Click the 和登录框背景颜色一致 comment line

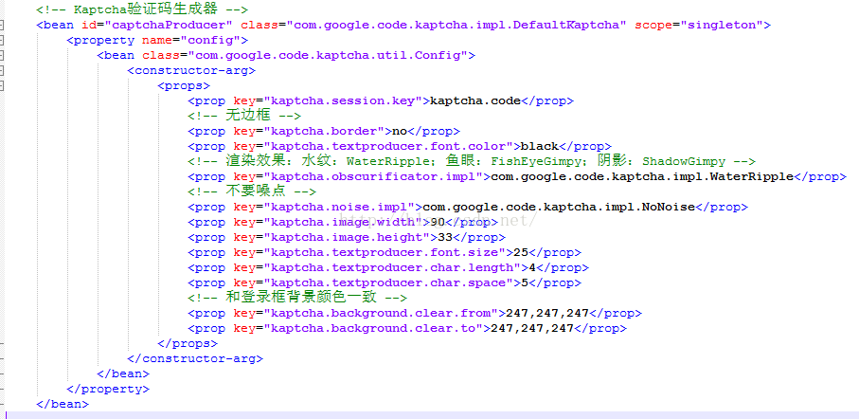[297, 298]
